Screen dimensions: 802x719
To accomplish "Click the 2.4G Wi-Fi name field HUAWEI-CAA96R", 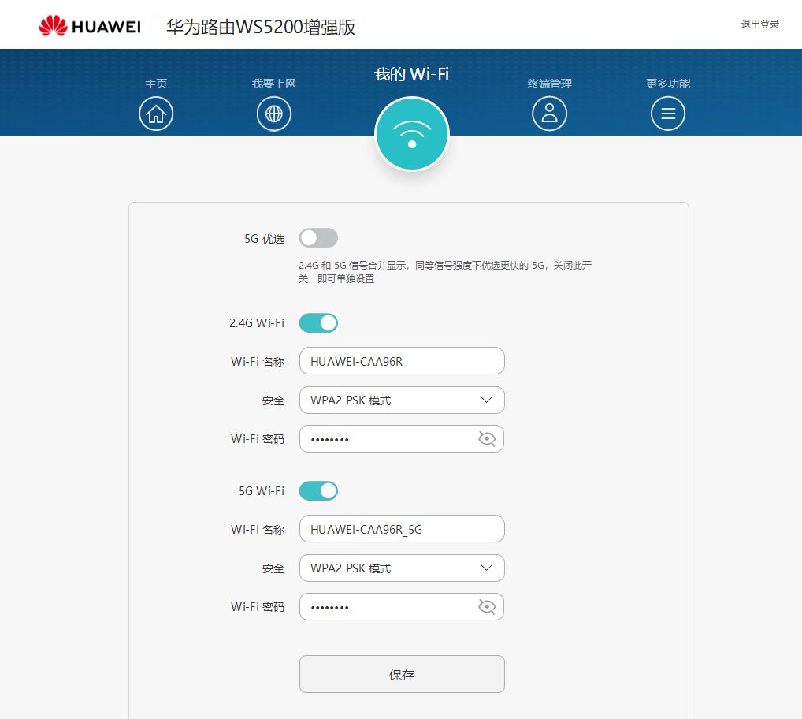I will [402, 361].
